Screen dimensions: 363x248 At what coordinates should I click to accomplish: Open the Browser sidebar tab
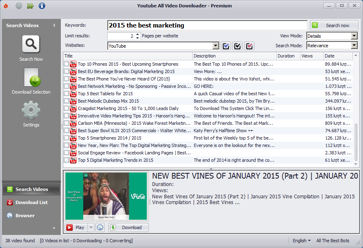32,216
